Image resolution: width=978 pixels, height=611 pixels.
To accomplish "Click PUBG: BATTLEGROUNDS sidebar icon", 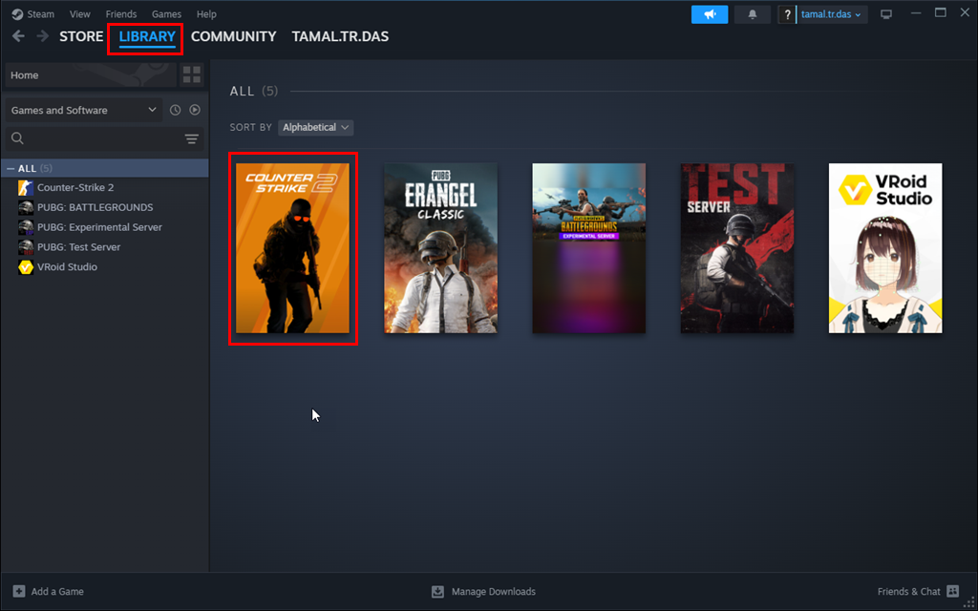I will coord(26,207).
